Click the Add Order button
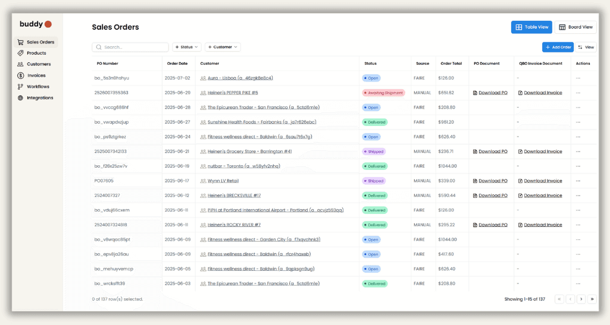Viewport: 610px width, 325px height. pyautogui.click(x=558, y=47)
